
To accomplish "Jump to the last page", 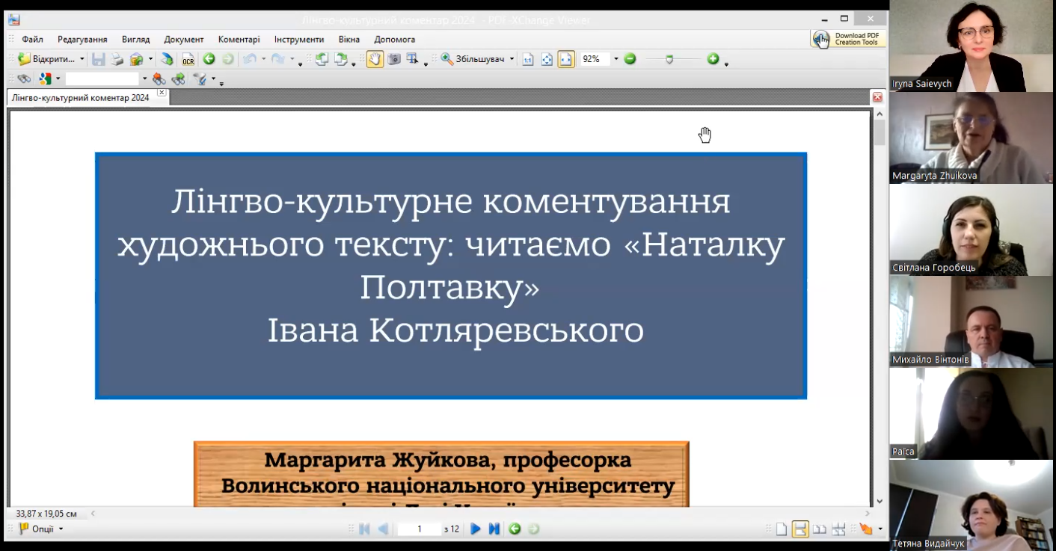I will [494, 529].
